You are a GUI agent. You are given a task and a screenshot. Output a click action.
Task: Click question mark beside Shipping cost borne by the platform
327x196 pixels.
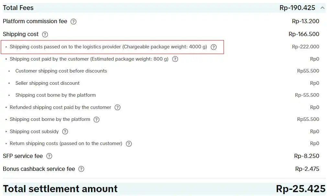coord(96,120)
